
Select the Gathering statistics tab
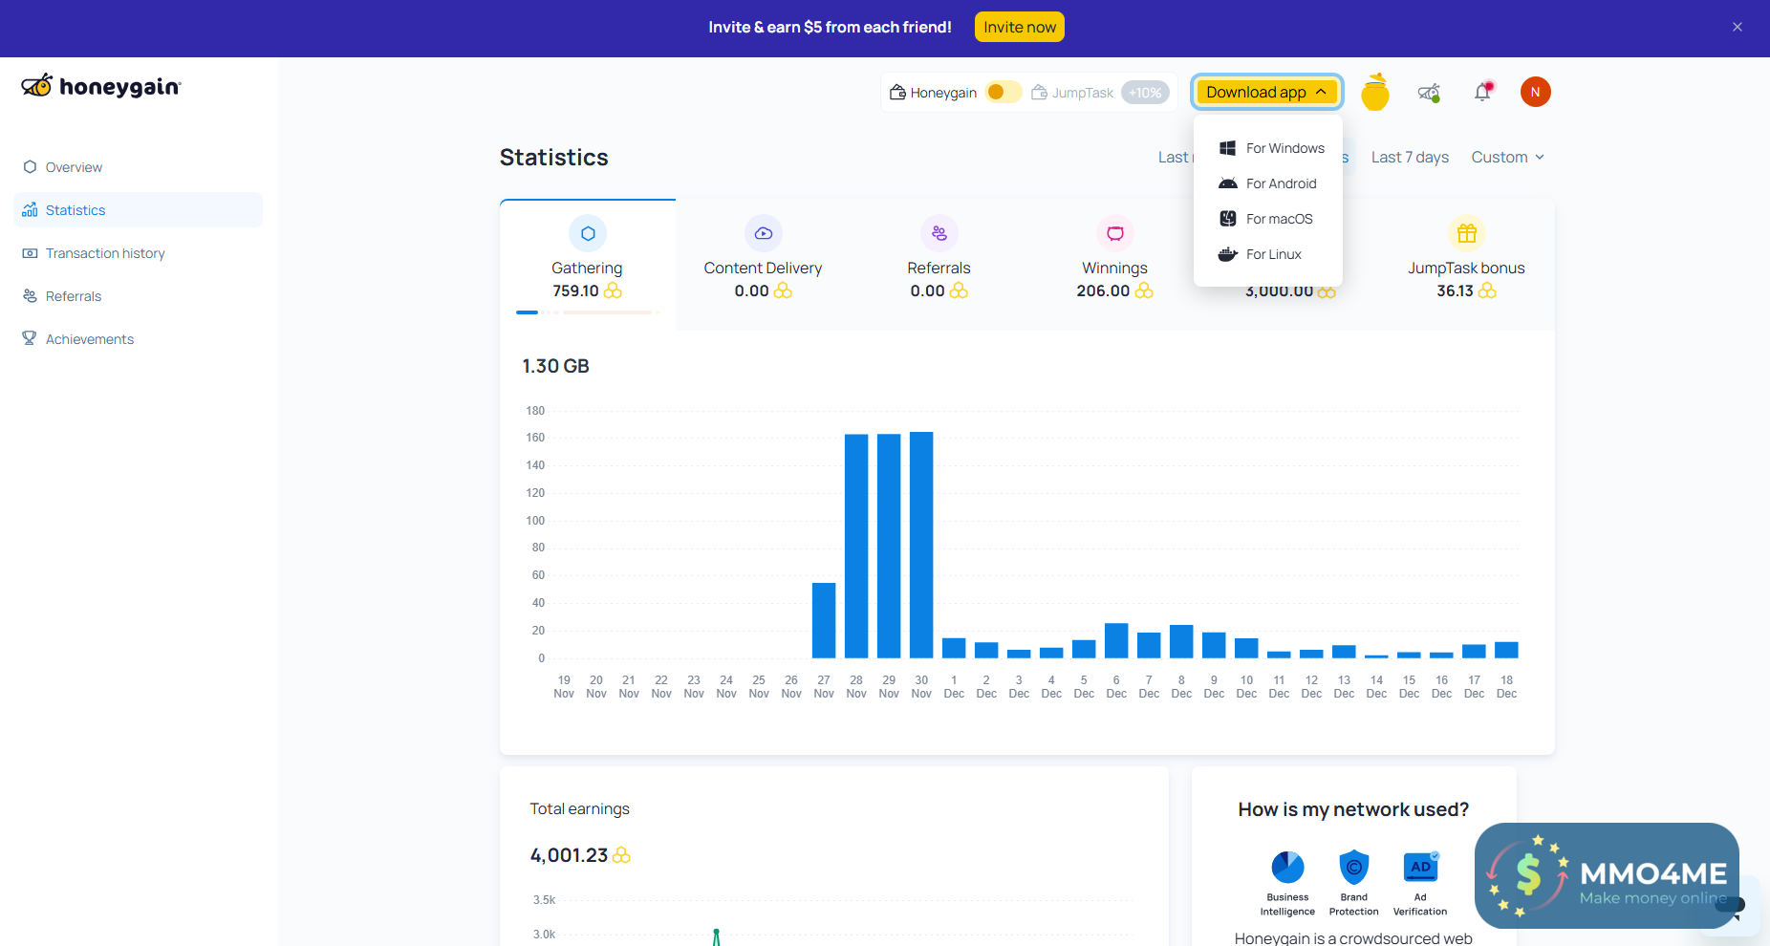[x=588, y=265]
